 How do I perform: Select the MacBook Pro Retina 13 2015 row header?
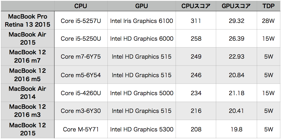click(28, 20)
